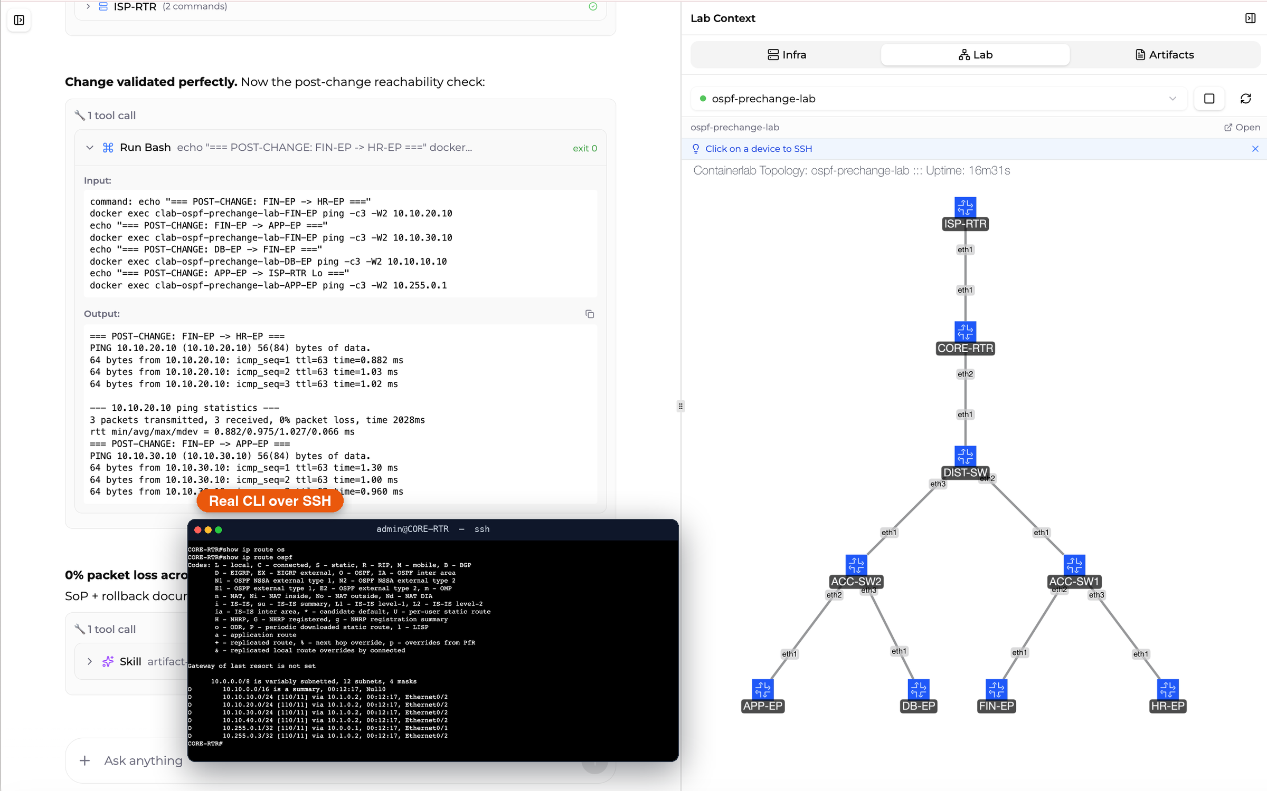This screenshot has width=1267, height=791.
Task: Click the ACC-SW2 node label
Action: [x=856, y=581]
